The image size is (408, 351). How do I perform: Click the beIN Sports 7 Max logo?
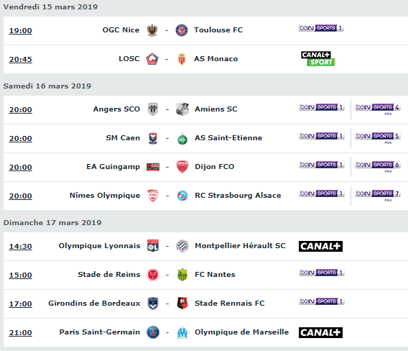[x=378, y=195]
